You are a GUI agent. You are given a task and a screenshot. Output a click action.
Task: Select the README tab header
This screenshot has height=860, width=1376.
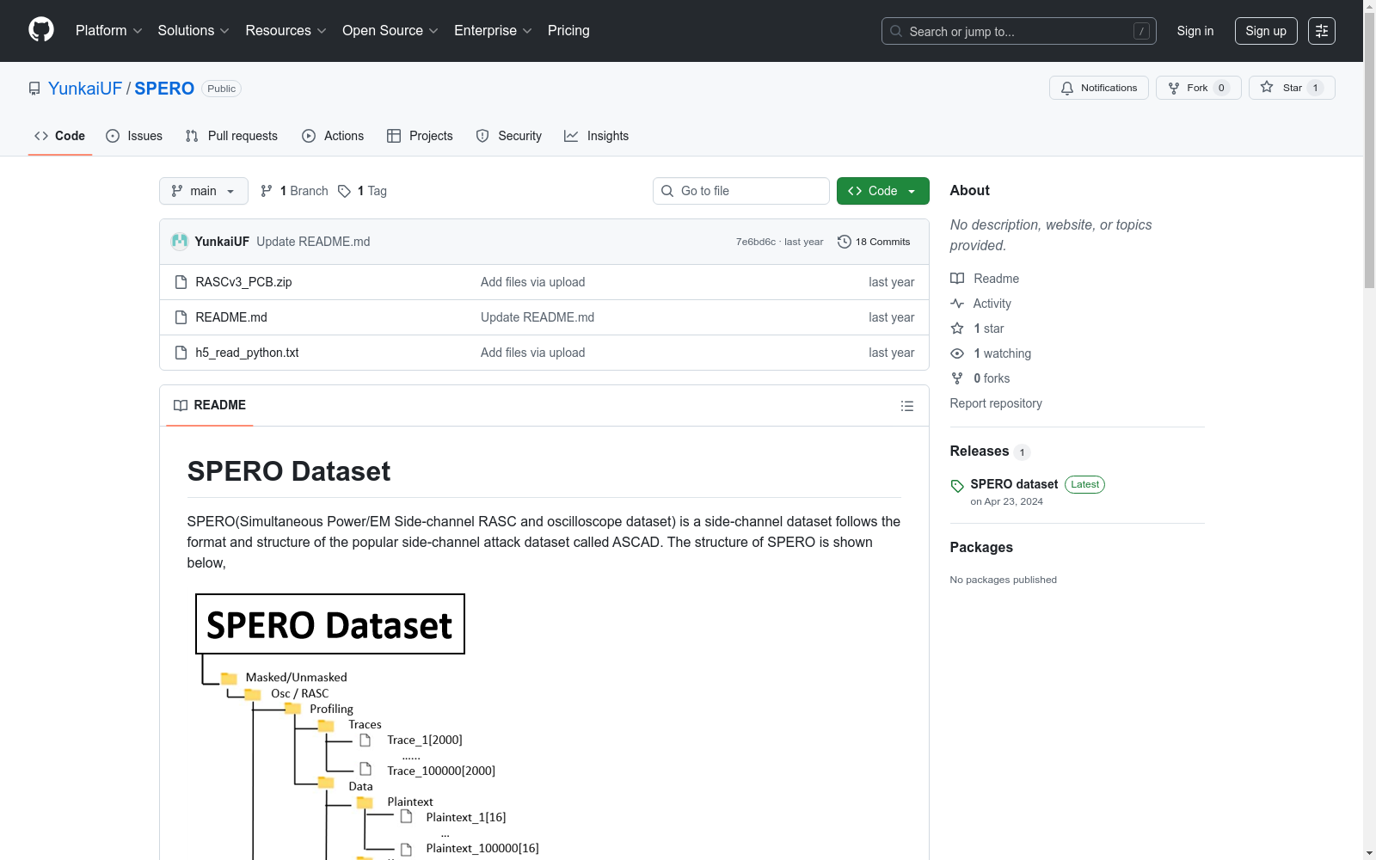pos(210,405)
